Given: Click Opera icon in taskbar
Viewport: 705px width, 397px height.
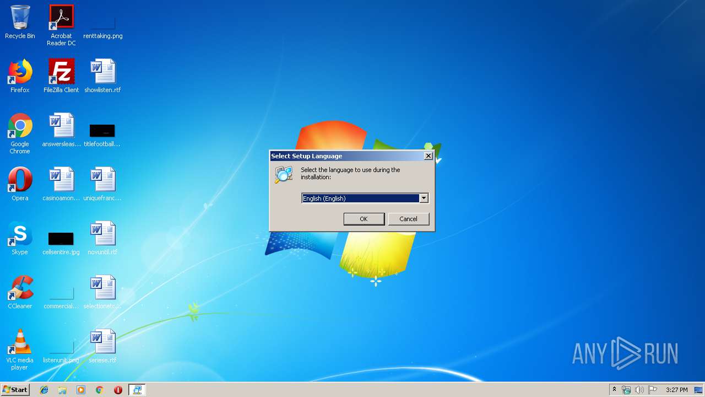Looking at the screenshot, I should [x=118, y=390].
